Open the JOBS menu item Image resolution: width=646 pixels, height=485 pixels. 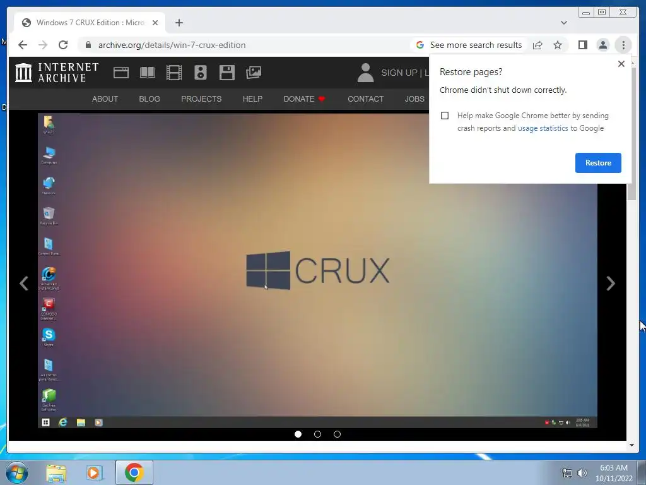coord(414,99)
